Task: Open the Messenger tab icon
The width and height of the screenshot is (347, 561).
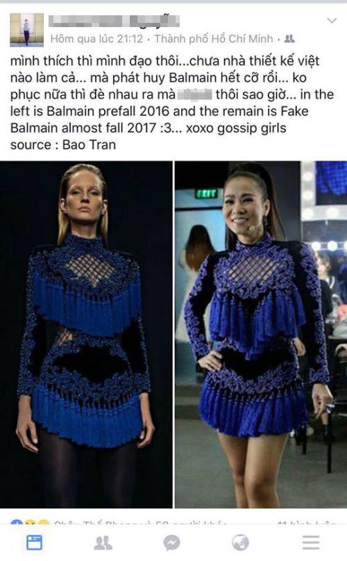Action: [x=171, y=543]
